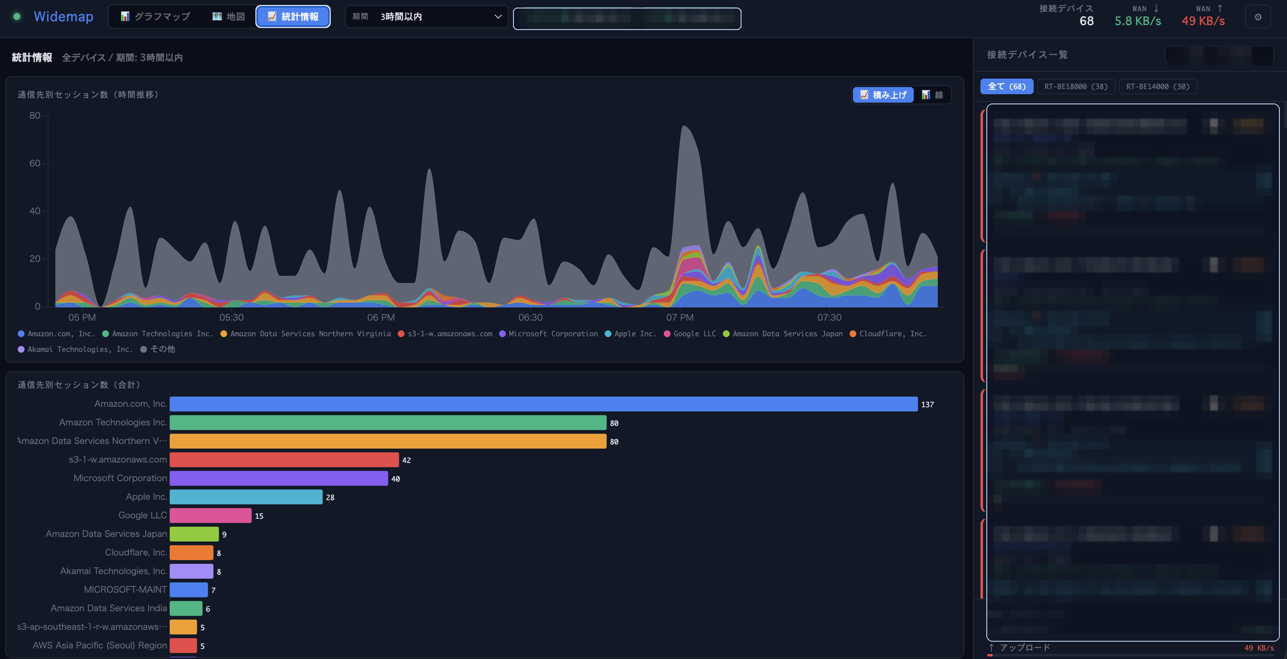Toggle the Amazon.com, Inc. legend series

coord(56,333)
